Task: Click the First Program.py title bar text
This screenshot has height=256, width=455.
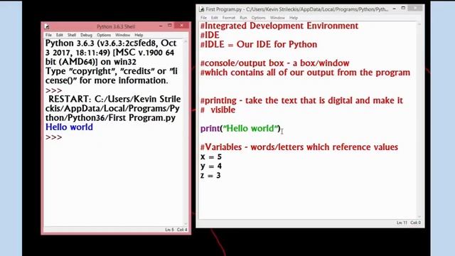Action: (296, 9)
